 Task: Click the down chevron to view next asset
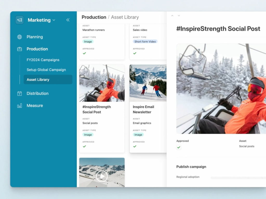click(x=179, y=16)
